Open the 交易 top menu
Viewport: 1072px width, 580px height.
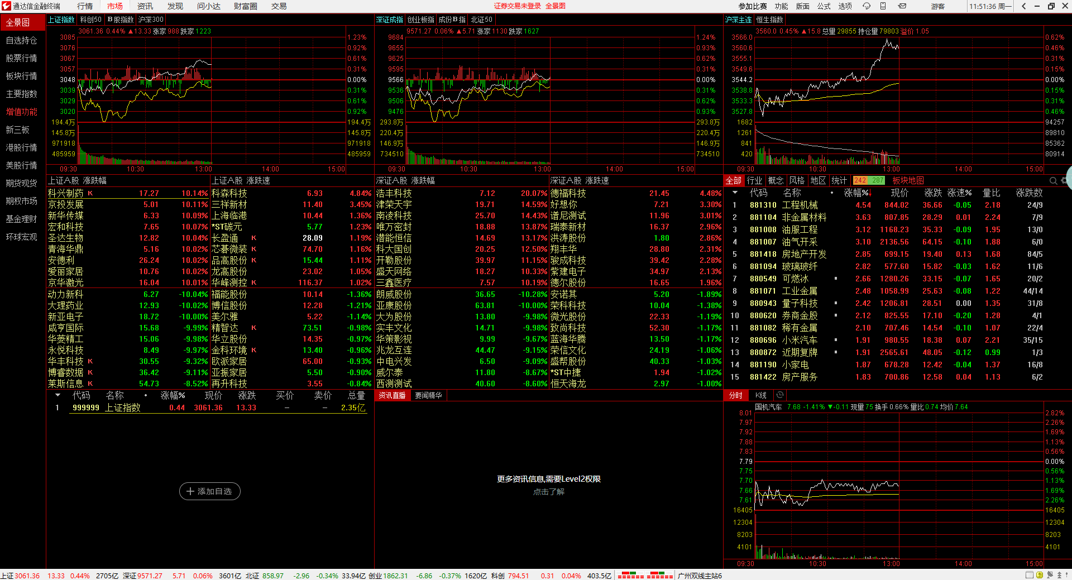[279, 6]
